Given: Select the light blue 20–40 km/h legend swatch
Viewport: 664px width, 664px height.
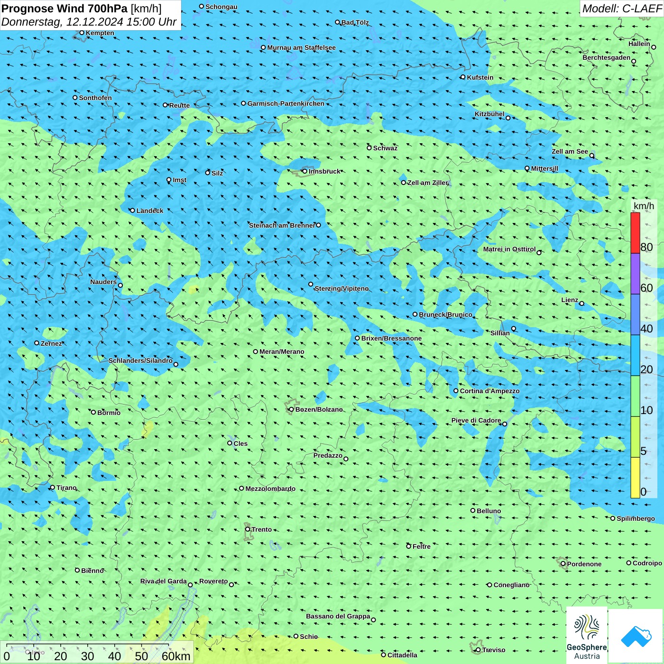Looking at the screenshot, I should pyautogui.click(x=635, y=356).
